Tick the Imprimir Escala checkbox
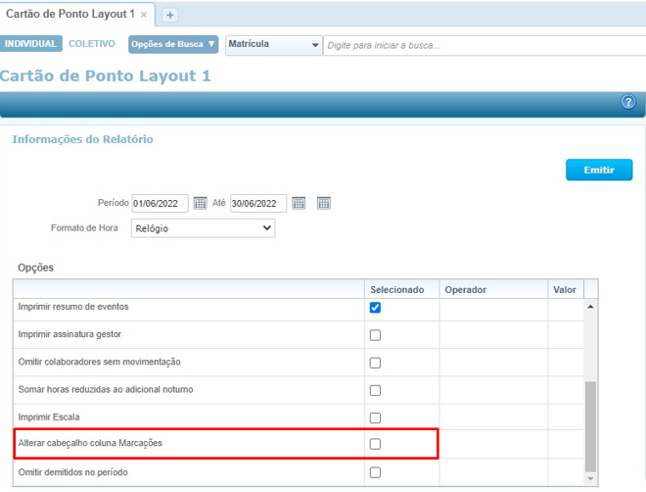The image size is (646, 492). [375, 418]
